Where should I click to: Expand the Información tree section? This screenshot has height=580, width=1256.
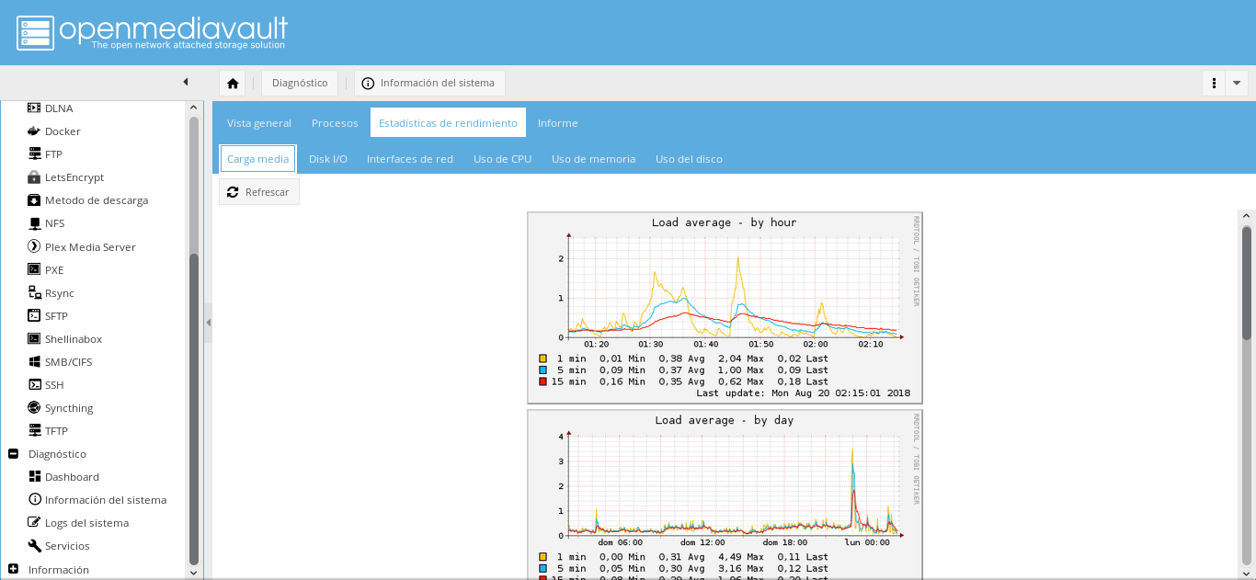[13, 569]
